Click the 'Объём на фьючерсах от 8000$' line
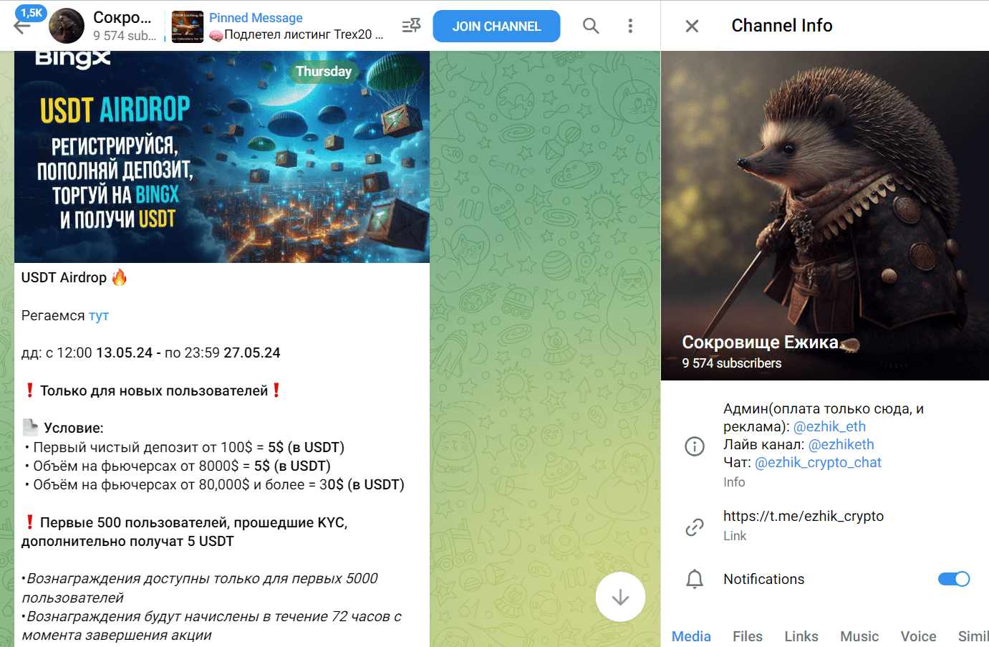This screenshot has height=647, width=989. [x=176, y=466]
